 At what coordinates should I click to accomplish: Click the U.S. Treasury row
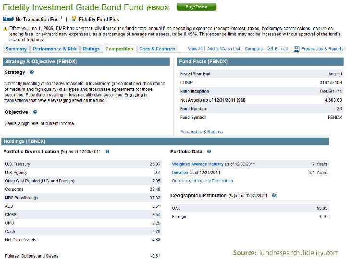(x=83, y=164)
